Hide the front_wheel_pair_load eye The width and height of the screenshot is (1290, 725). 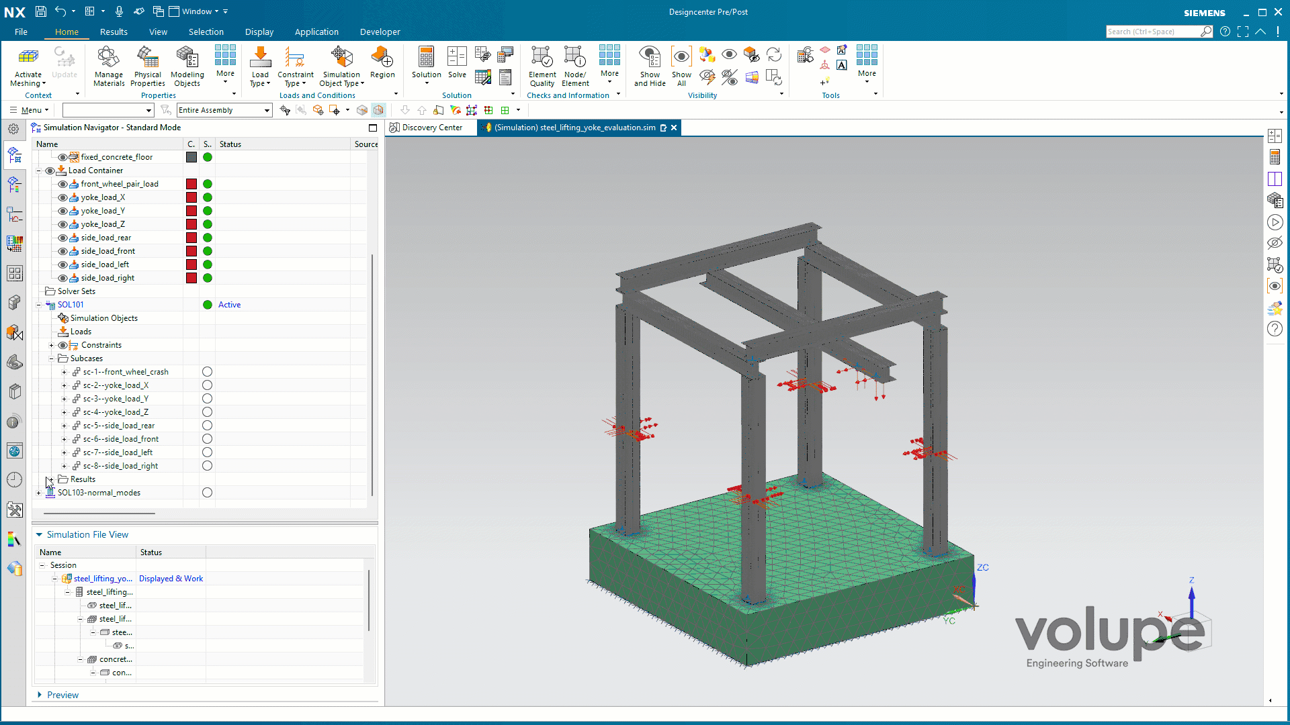[x=62, y=184]
